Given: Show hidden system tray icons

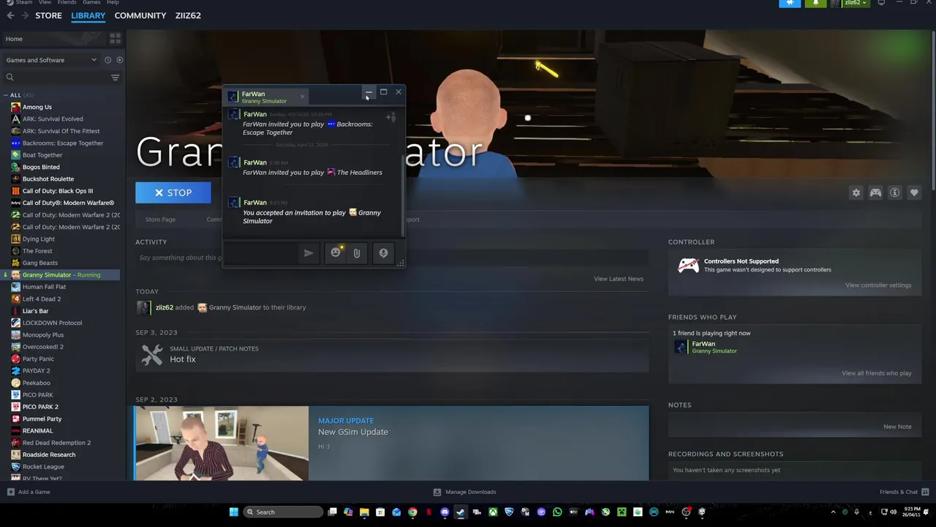Looking at the screenshot, I should (x=833, y=512).
